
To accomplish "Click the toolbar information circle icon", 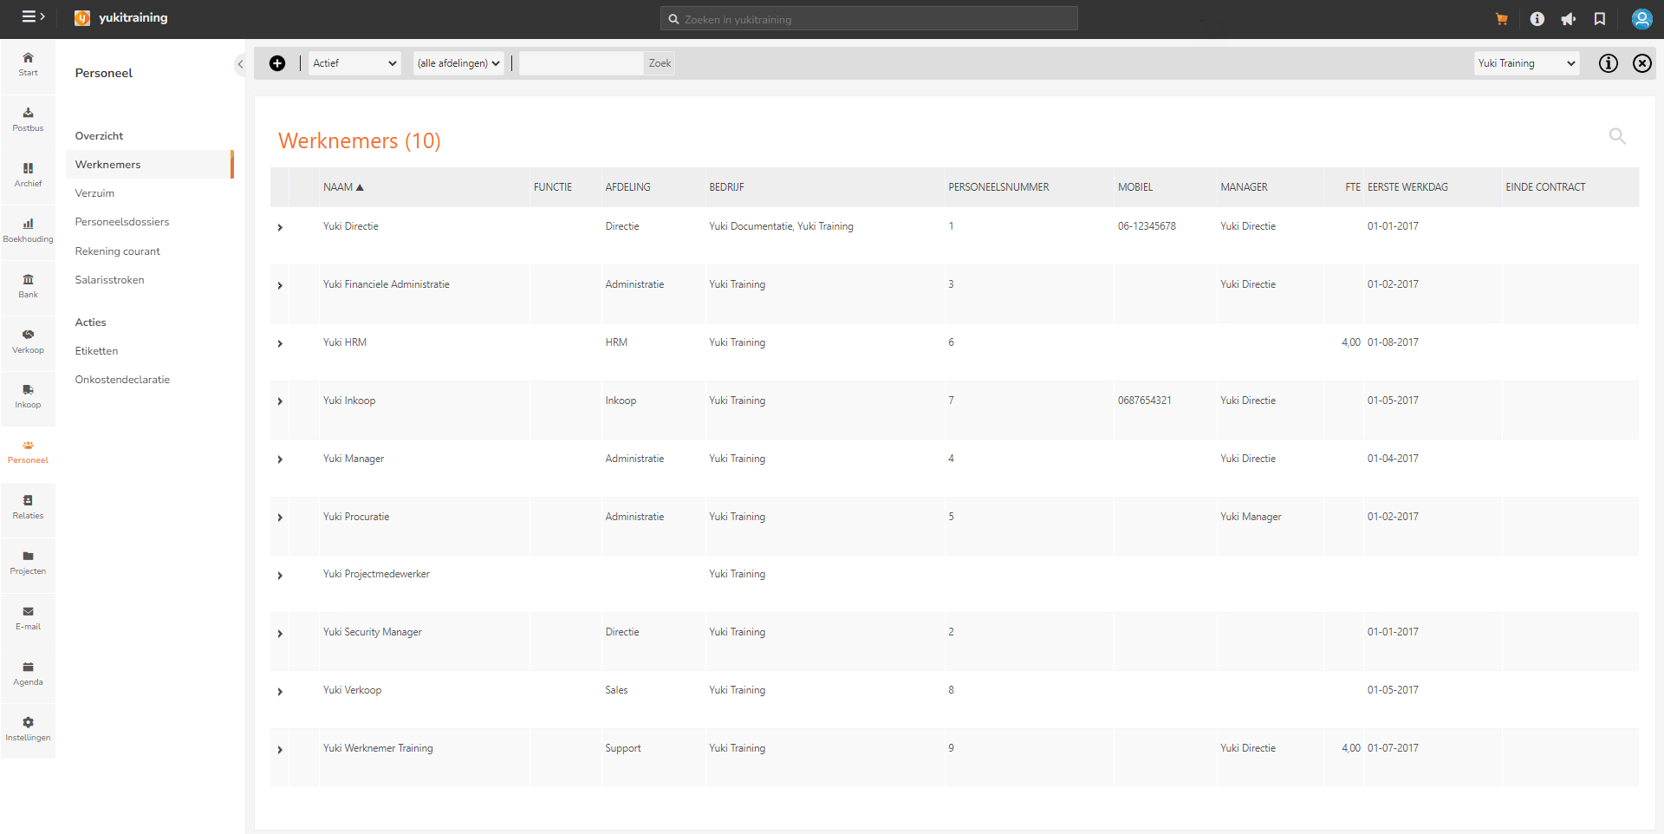I will 1609,63.
